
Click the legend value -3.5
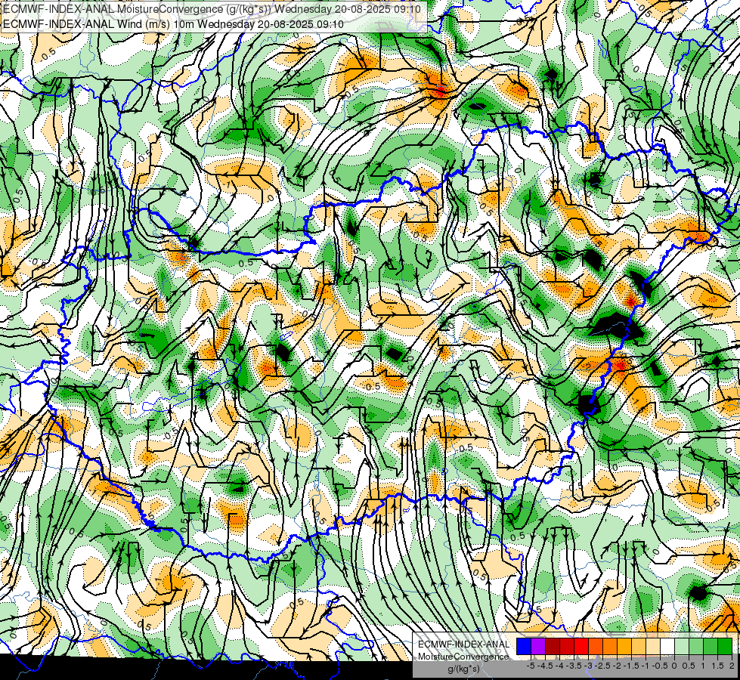click(x=574, y=666)
